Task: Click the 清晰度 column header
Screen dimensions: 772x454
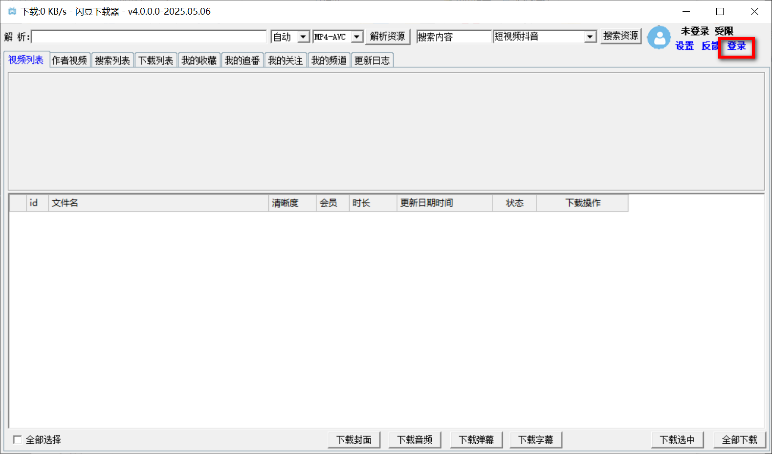Action: click(292, 203)
